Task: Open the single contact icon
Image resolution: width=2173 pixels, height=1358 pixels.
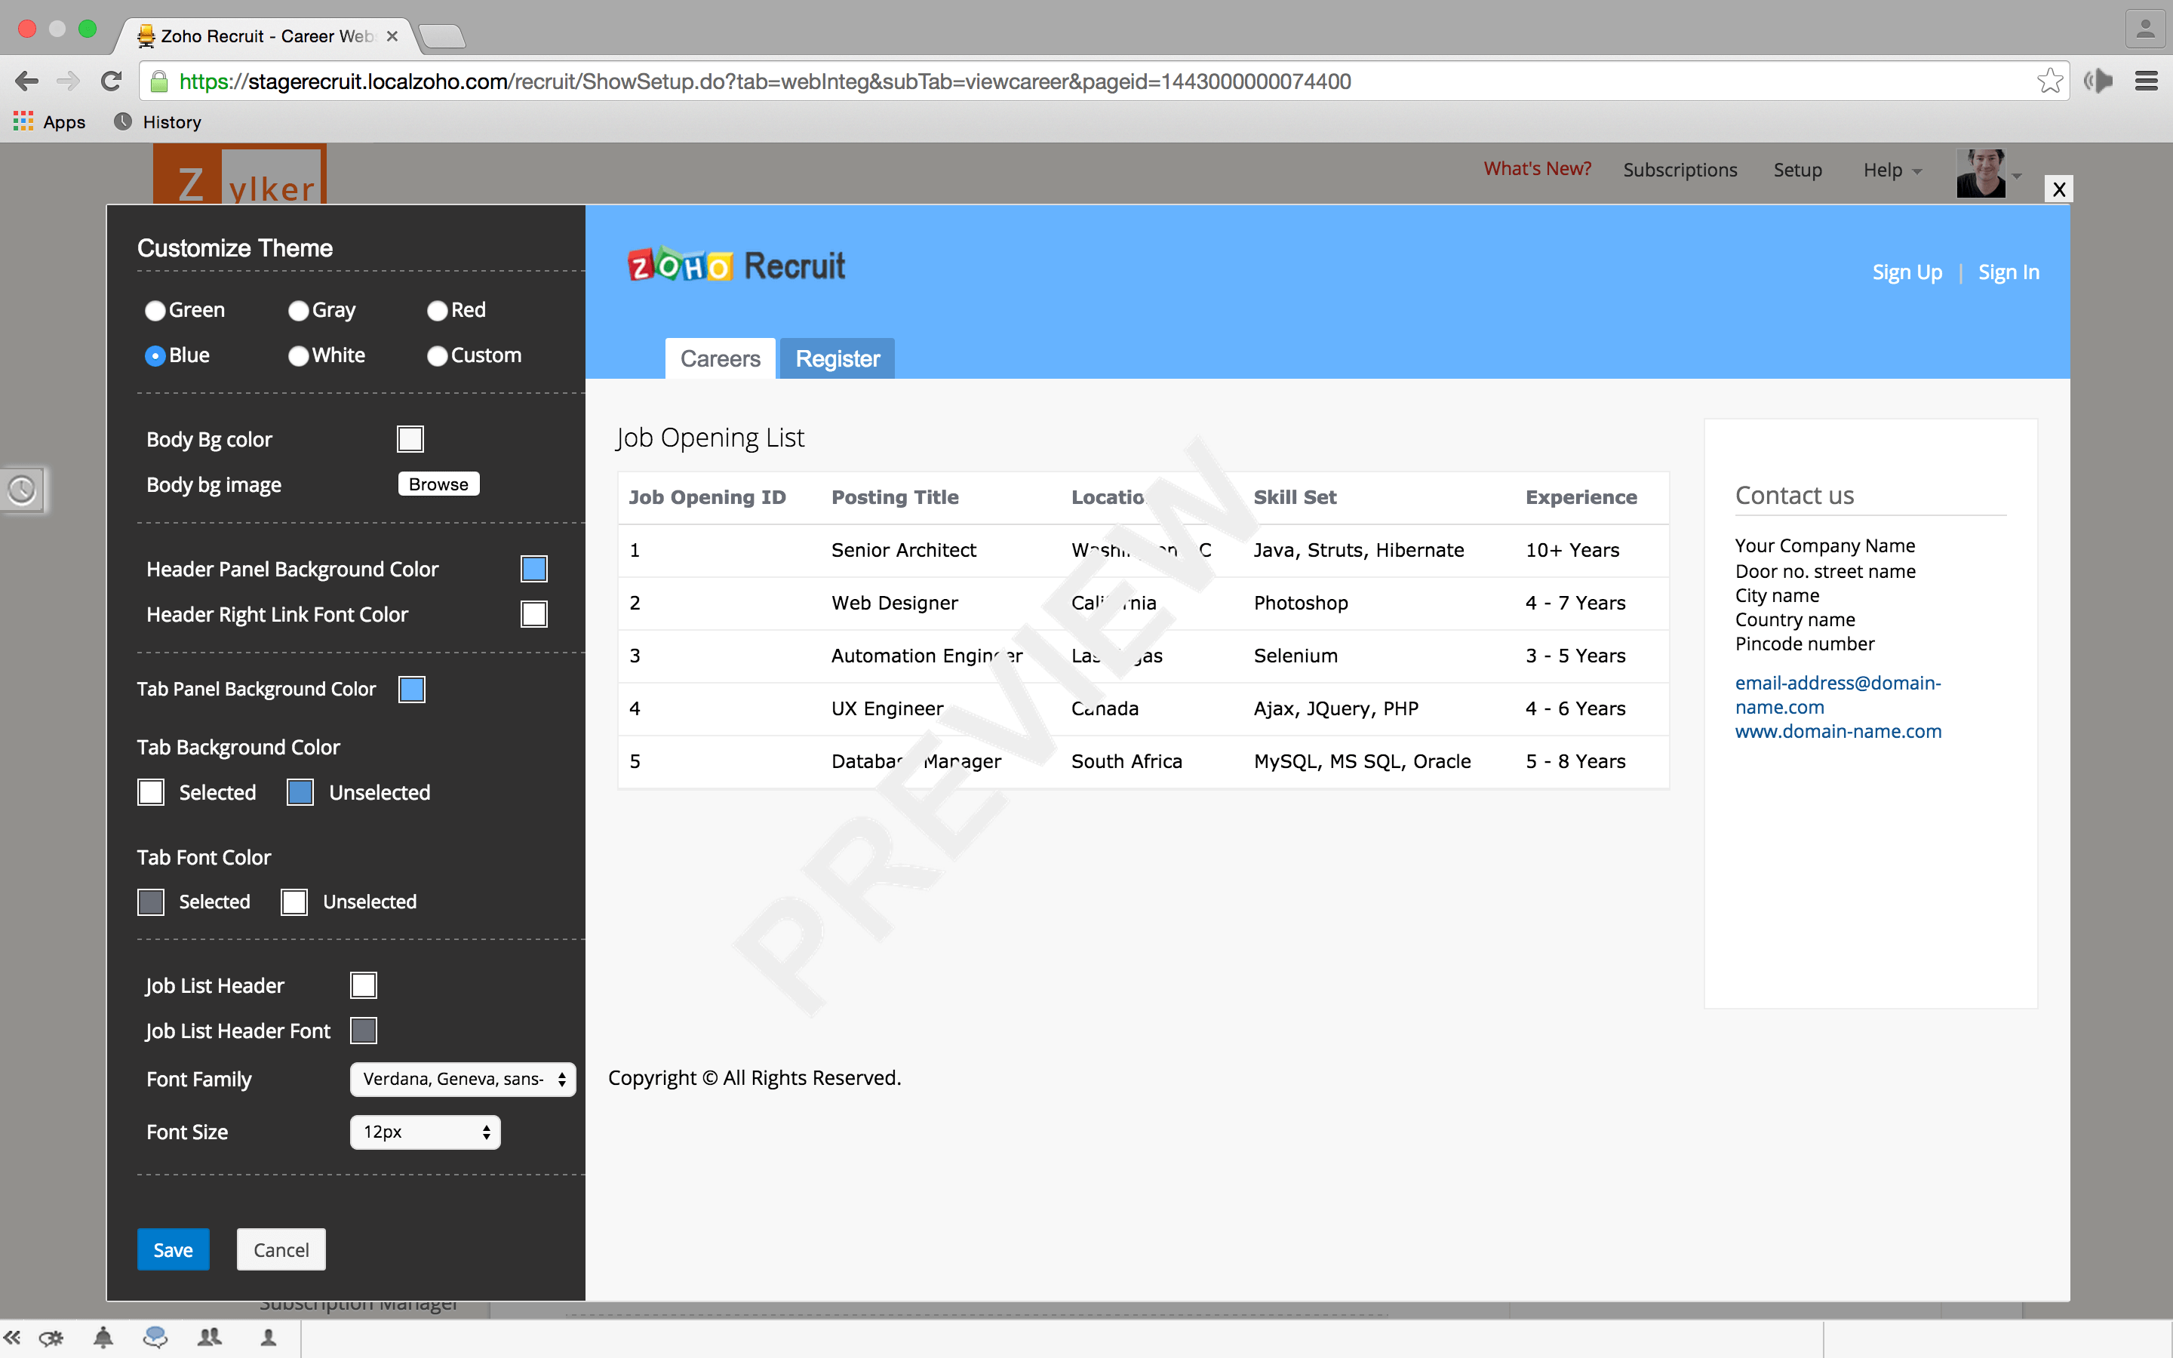Action: point(269,1338)
